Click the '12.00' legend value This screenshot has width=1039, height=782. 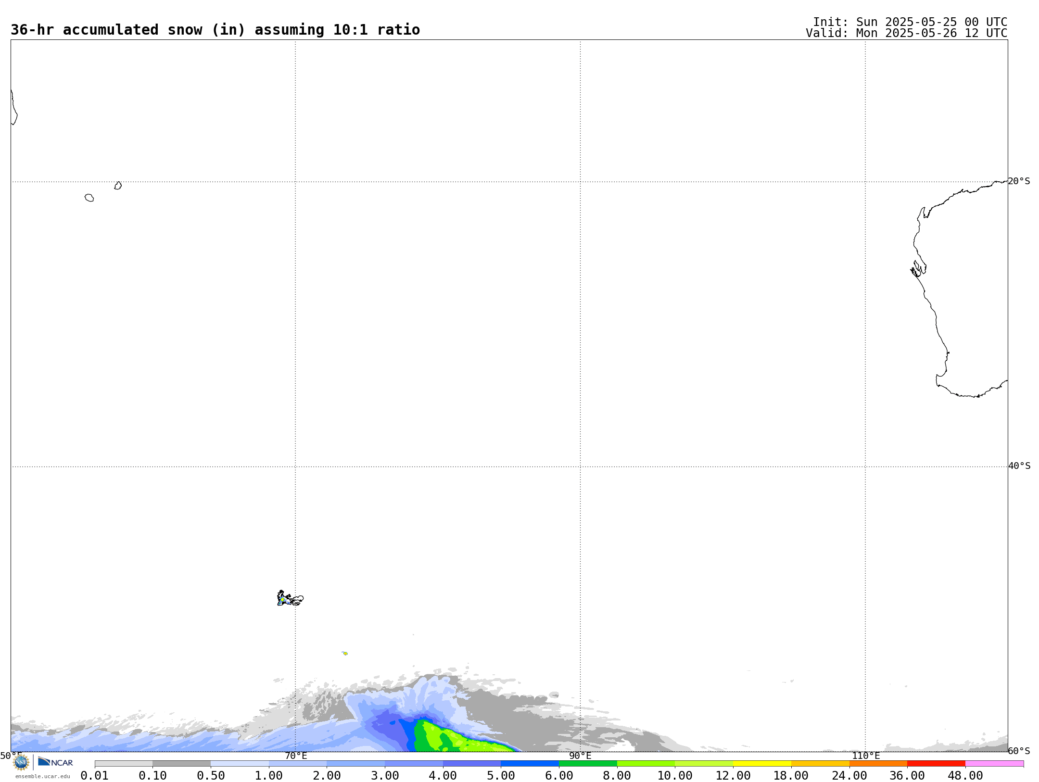coord(733,776)
